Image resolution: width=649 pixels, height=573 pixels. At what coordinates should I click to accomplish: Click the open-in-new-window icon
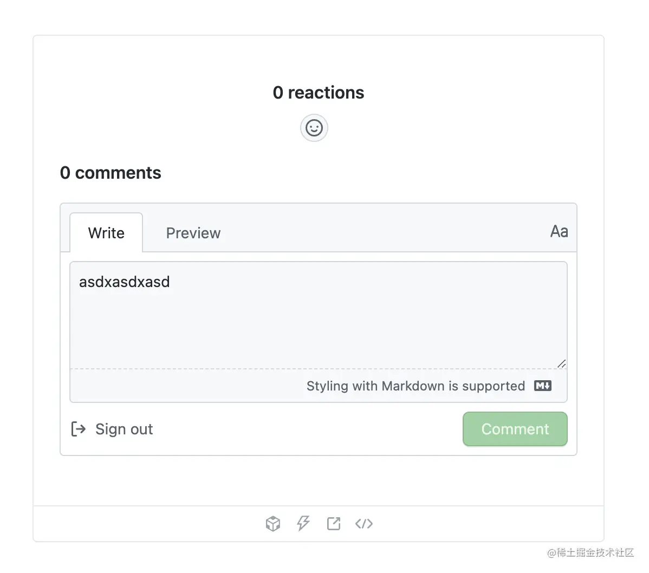tap(334, 524)
